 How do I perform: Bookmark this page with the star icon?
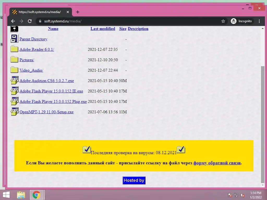pyautogui.click(x=223, y=21)
